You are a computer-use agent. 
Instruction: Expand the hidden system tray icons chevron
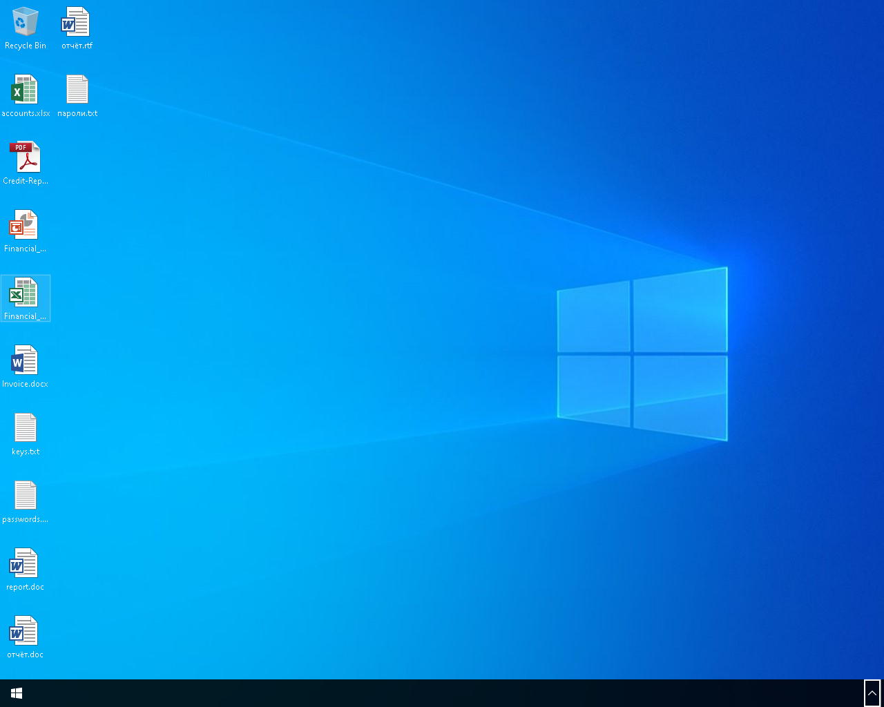click(x=872, y=693)
